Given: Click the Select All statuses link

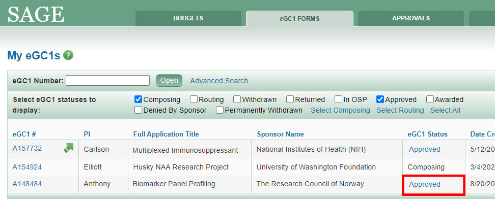Looking at the screenshot, I should (x=445, y=110).
